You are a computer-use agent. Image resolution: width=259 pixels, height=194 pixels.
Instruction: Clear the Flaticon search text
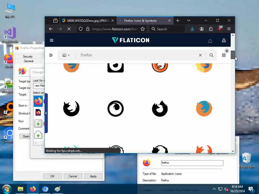[200, 55]
